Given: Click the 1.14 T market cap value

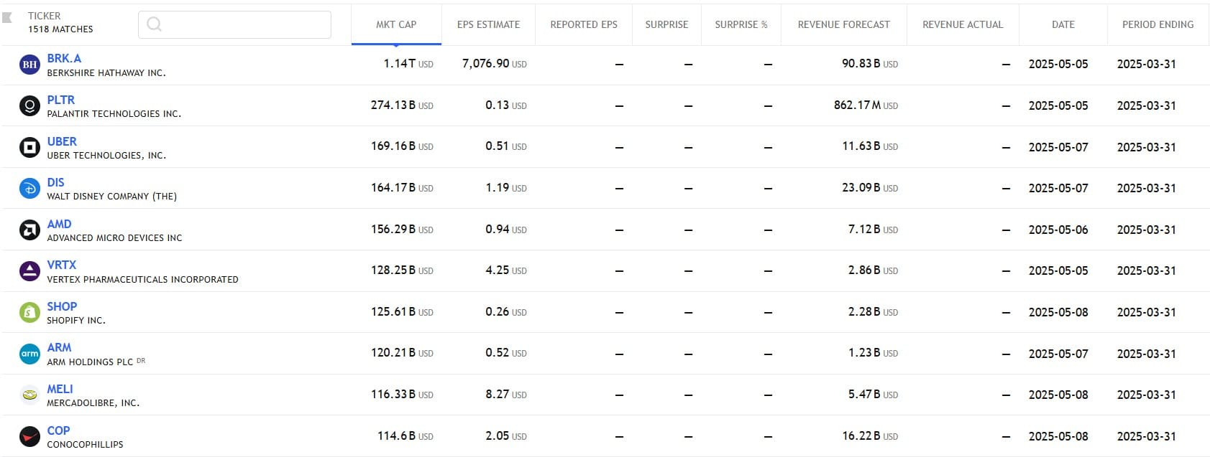Looking at the screenshot, I should click(x=408, y=64).
